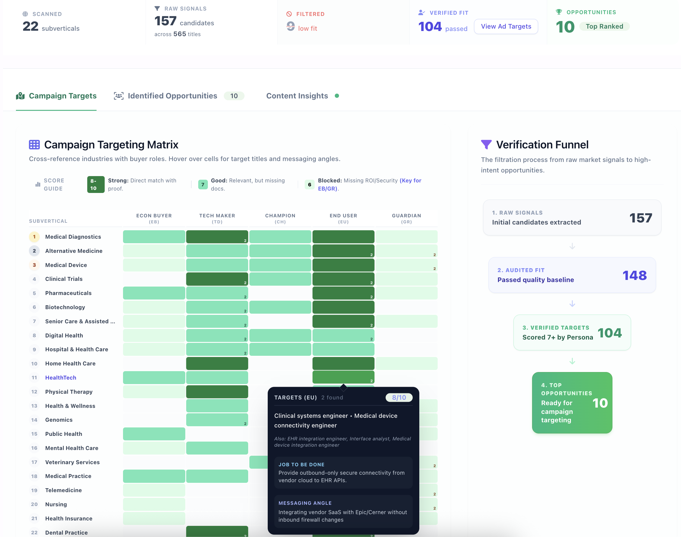Open the Identified Opportunities tab
The height and width of the screenshot is (537, 681).
pos(172,96)
